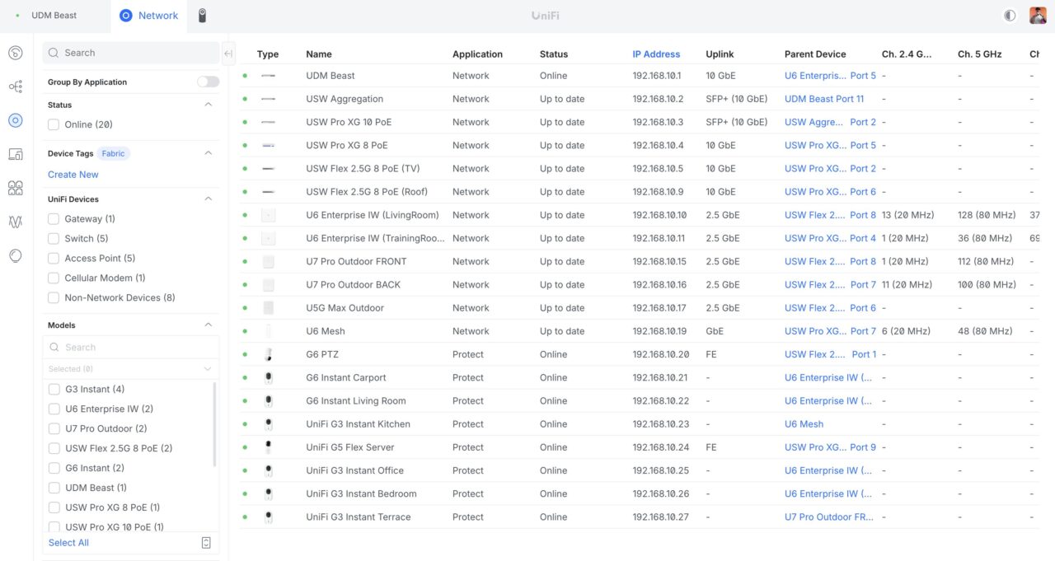
Task: Collapse the UniFi Devices section
Action: coord(208,199)
